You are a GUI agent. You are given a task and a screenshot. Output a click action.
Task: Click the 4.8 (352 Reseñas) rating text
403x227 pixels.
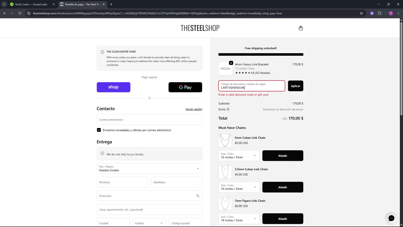click(260, 73)
